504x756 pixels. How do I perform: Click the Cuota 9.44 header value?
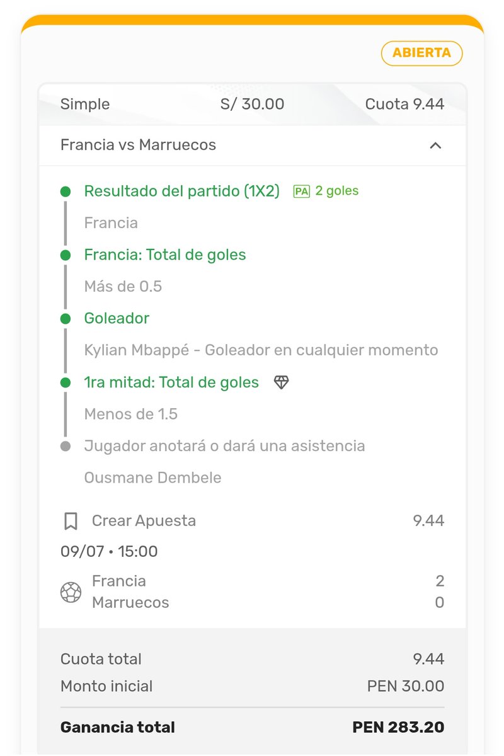tap(404, 104)
